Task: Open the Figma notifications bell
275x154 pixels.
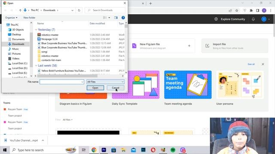Action: pos(253,19)
